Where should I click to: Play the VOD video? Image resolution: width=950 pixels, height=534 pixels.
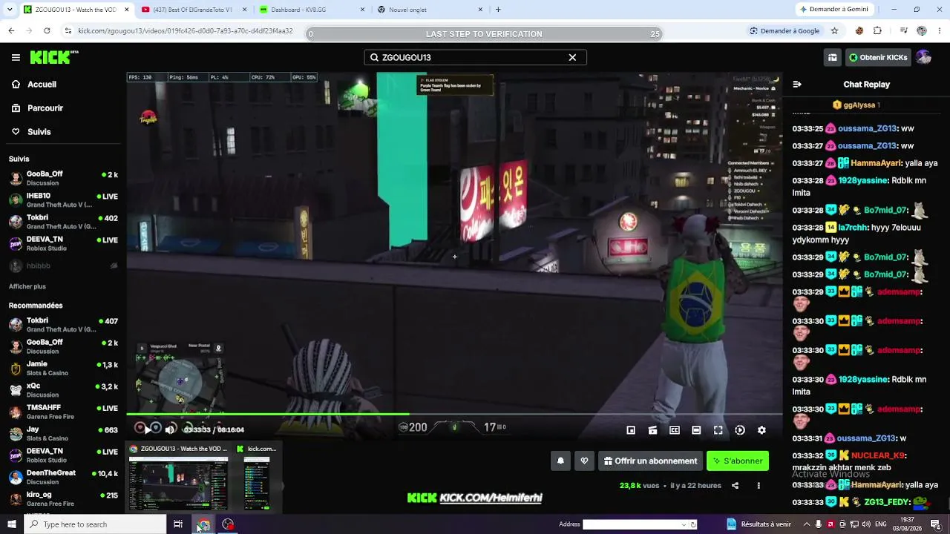[x=147, y=429]
